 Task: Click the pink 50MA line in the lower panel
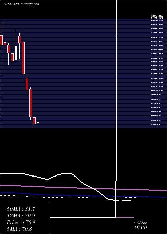(x=83, y=188)
